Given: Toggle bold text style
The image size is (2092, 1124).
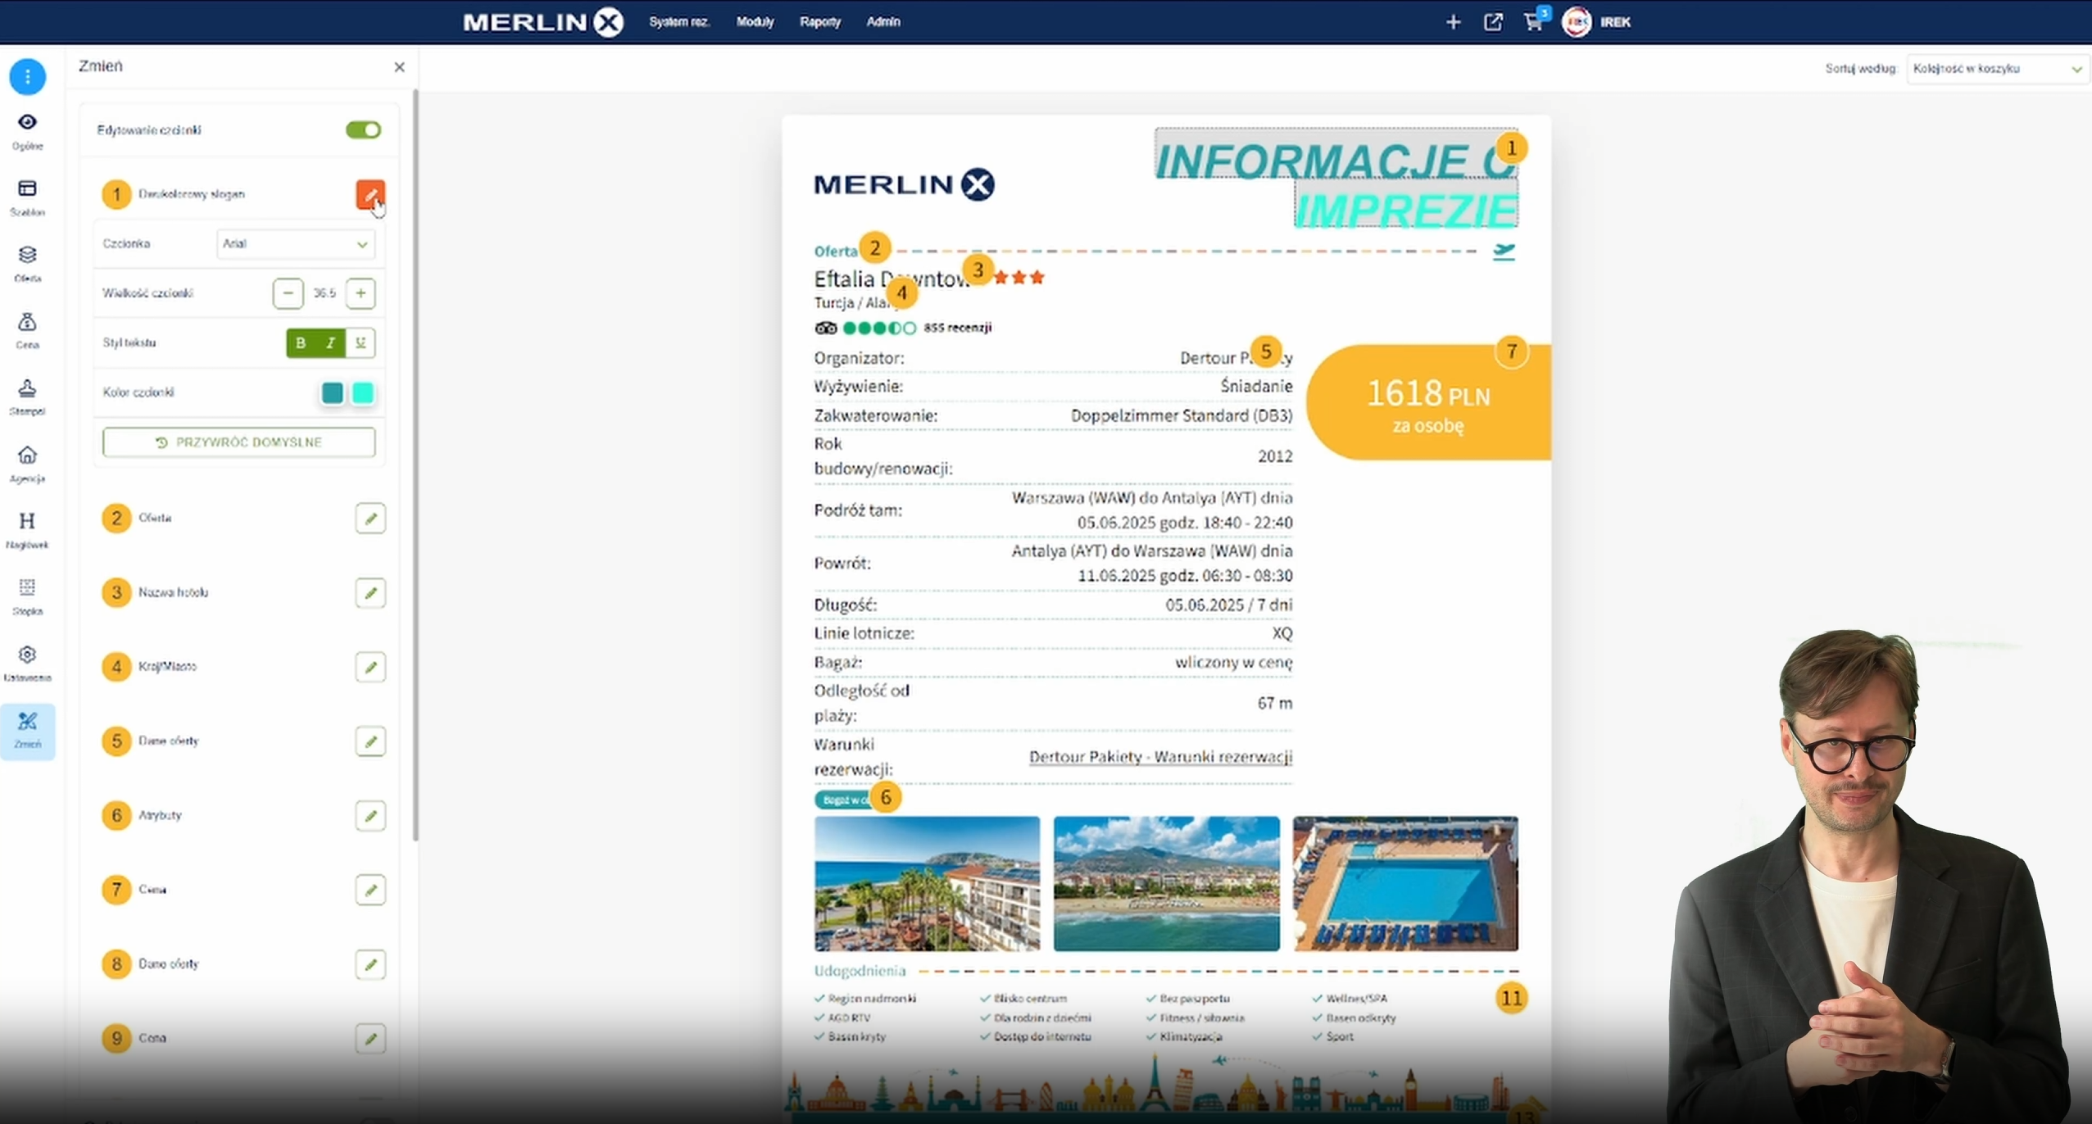Looking at the screenshot, I should pyautogui.click(x=301, y=343).
